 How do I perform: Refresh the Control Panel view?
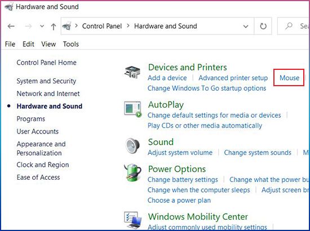tap(263, 26)
